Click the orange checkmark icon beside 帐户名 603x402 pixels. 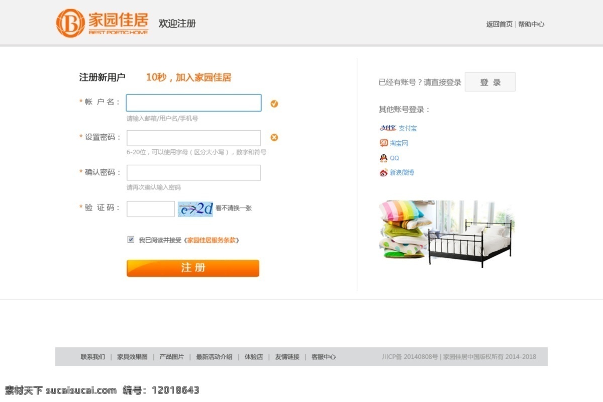click(274, 104)
